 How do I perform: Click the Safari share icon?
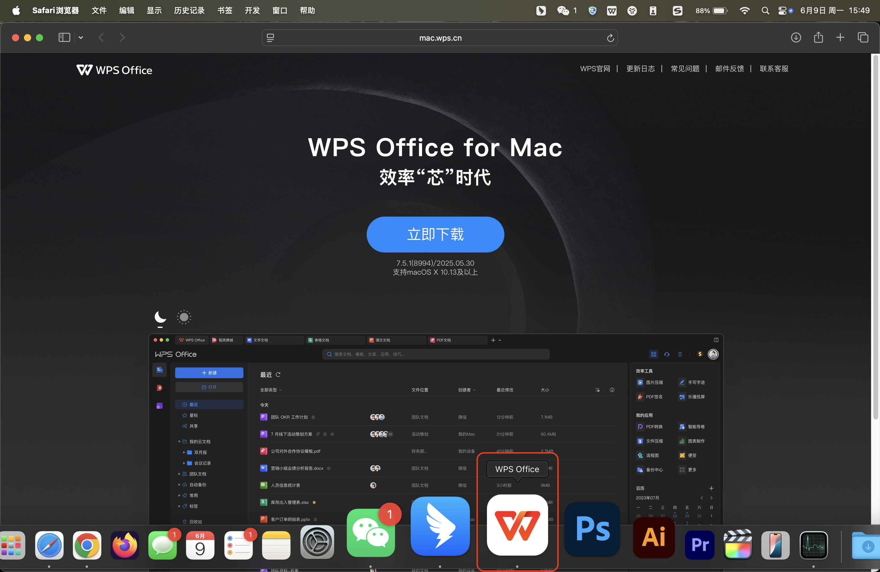(818, 37)
